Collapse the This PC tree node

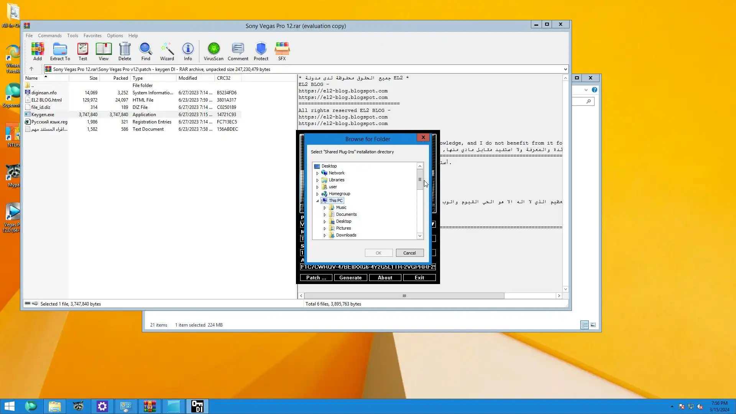pos(317,201)
